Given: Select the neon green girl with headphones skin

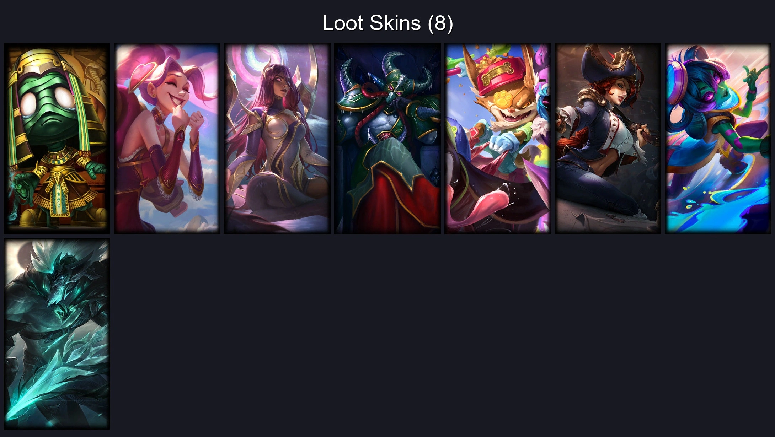Looking at the screenshot, I should pyautogui.click(x=718, y=139).
